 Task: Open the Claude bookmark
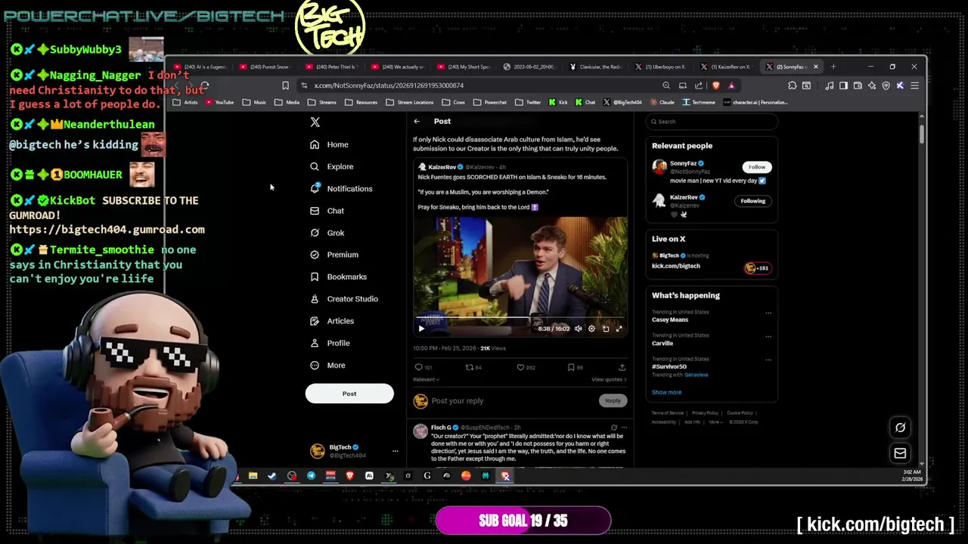pos(662,102)
